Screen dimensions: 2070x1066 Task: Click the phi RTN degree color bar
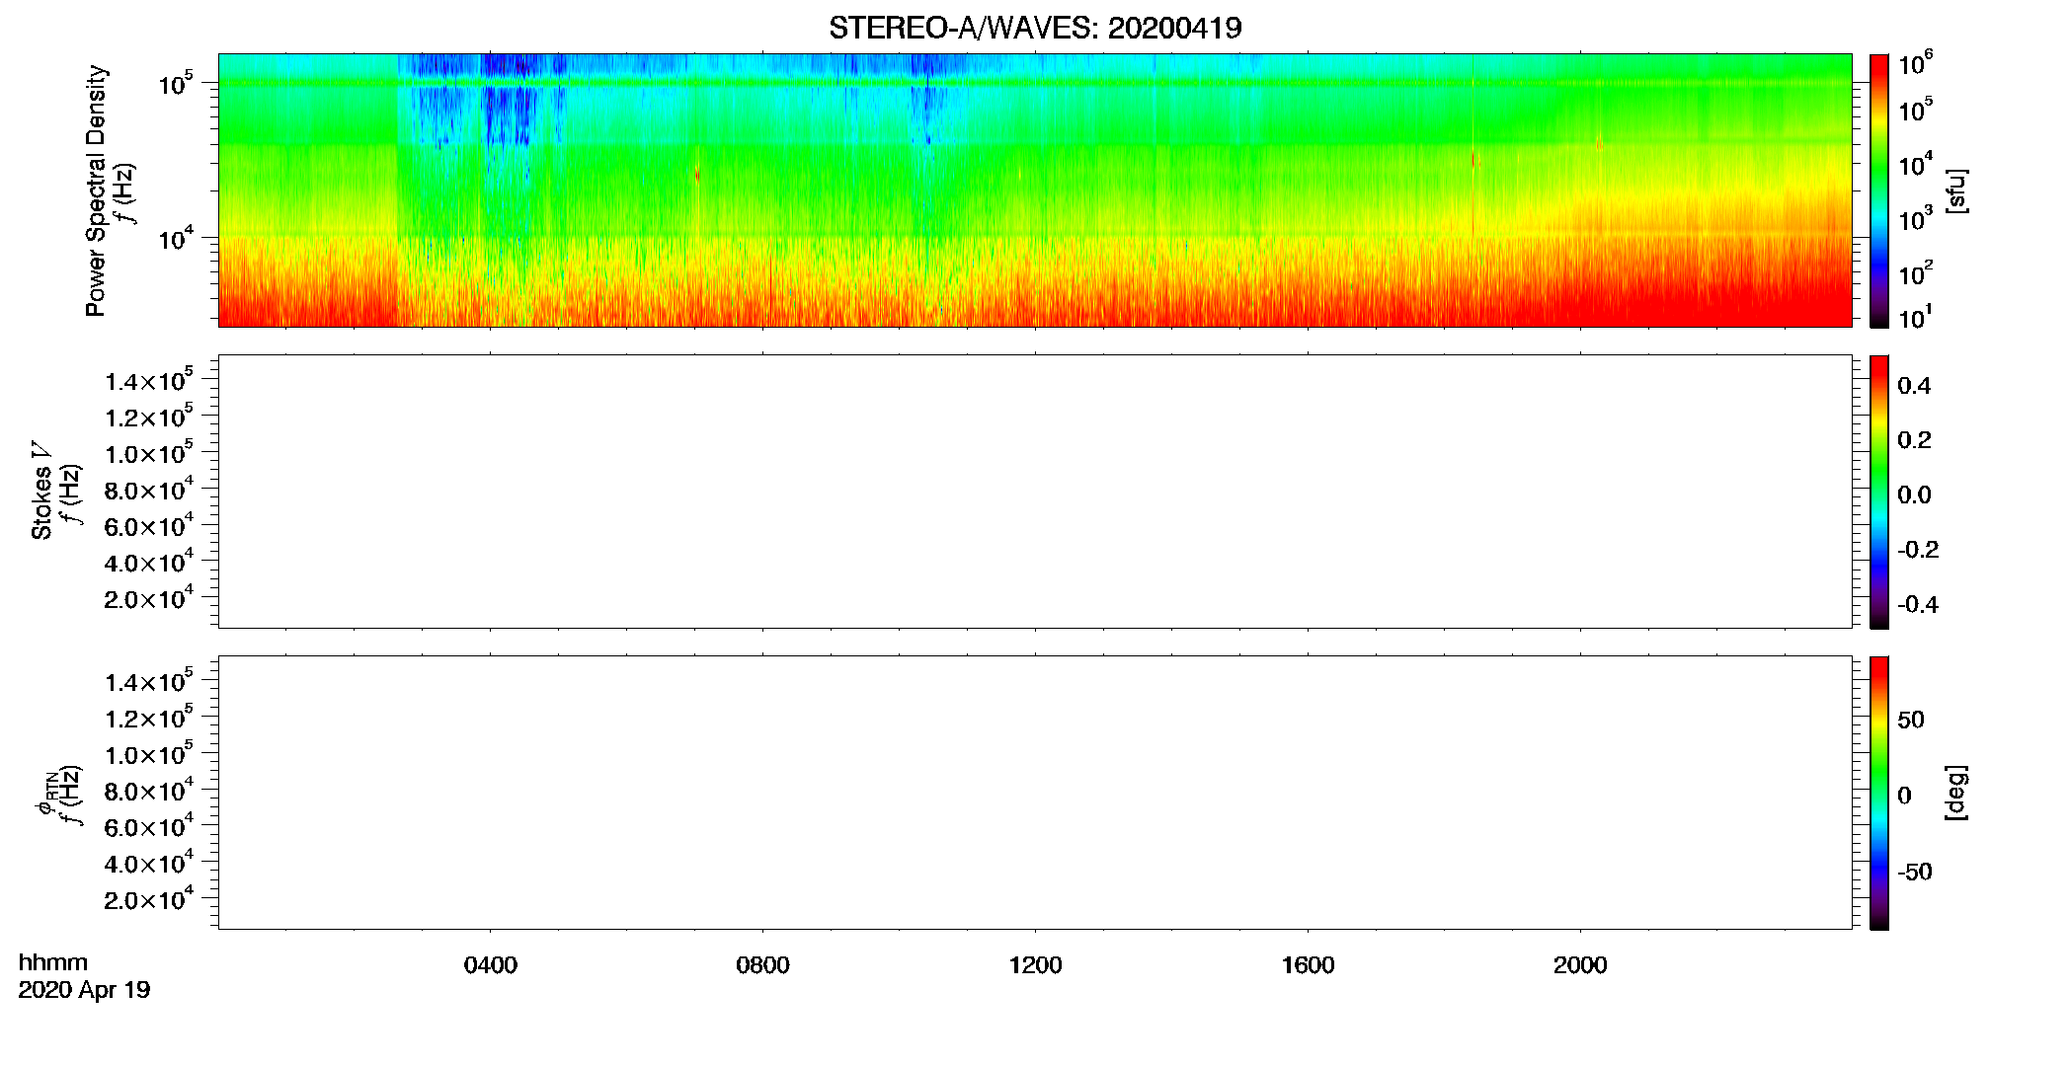(x=1879, y=793)
